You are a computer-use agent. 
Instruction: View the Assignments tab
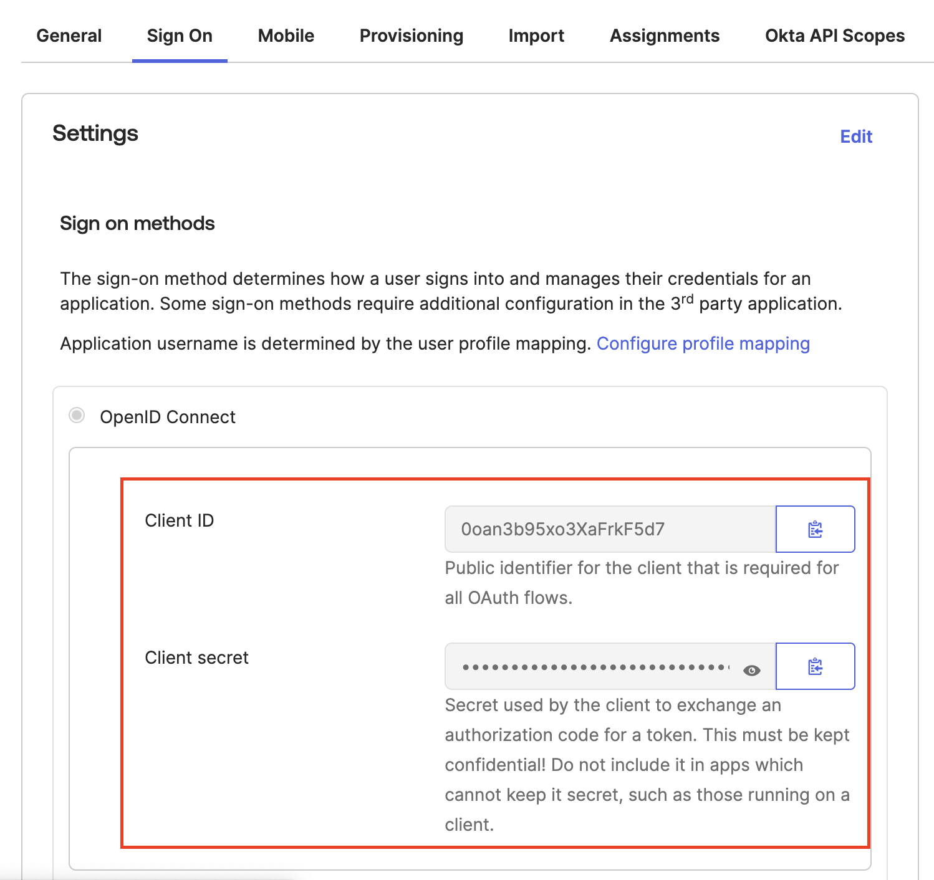[x=665, y=36]
